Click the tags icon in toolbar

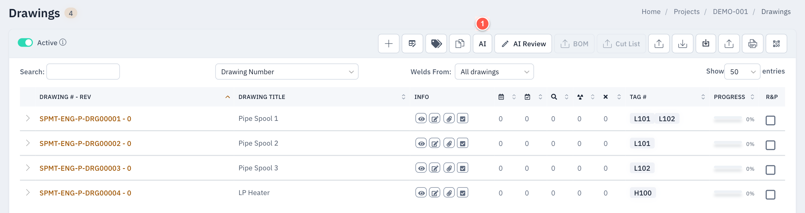(x=436, y=44)
